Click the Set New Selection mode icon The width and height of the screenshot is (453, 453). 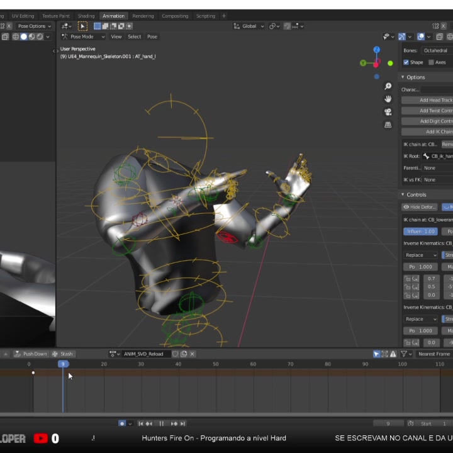tap(98, 26)
